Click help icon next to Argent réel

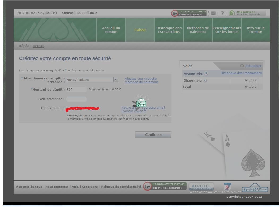(x=206, y=73)
